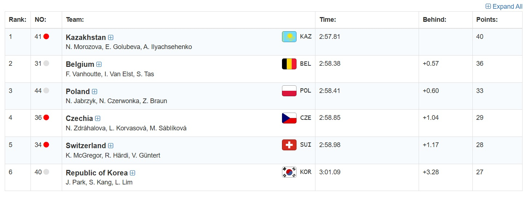Viewport: 528px width, 199px height.
Task: Click the Poland flag icon
Action: 289,91
